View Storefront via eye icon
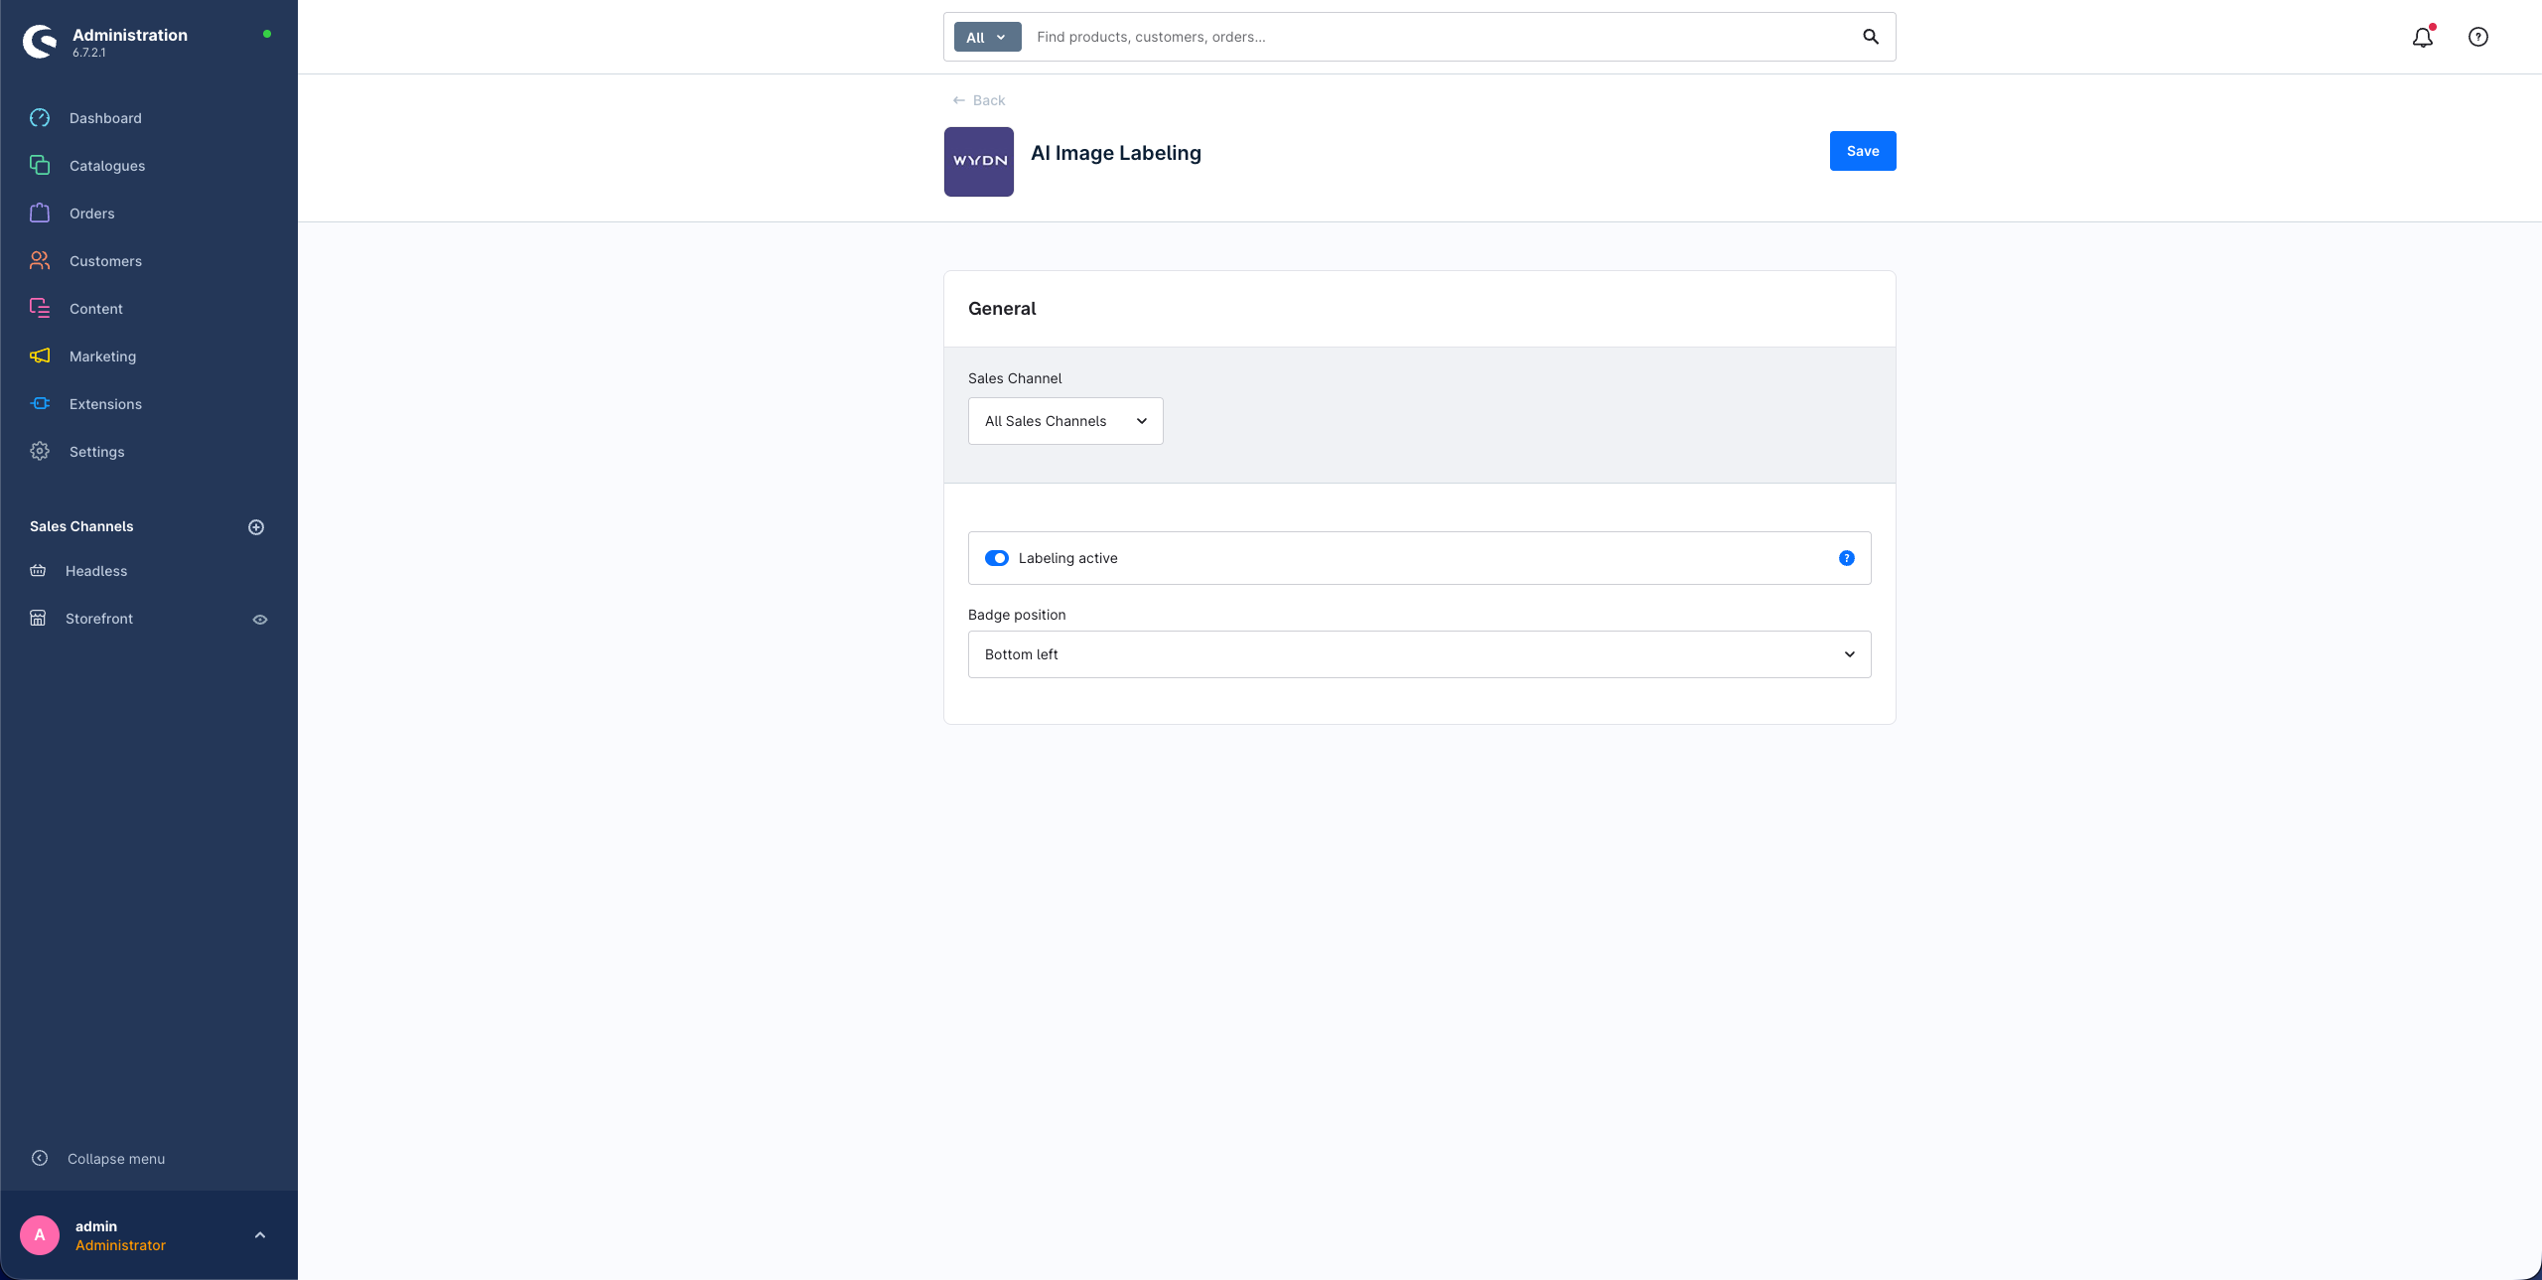This screenshot has width=2542, height=1280. pos(260,620)
